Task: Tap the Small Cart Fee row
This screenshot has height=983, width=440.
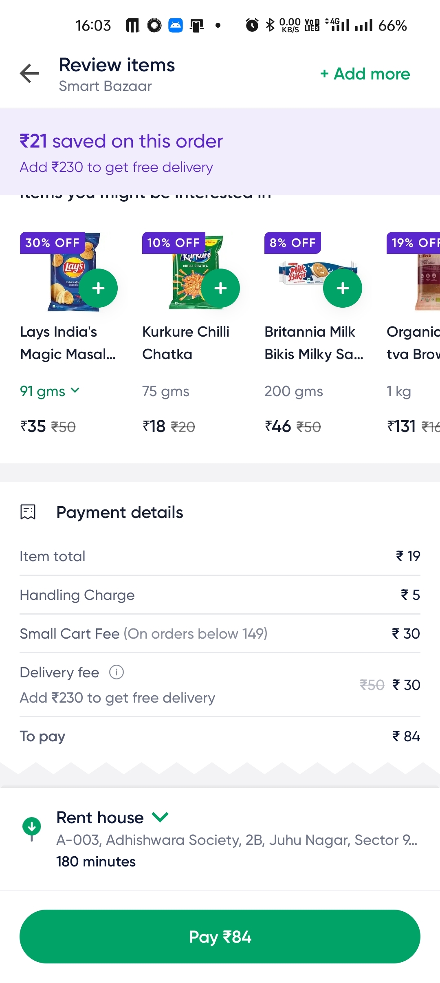Action: (x=220, y=634)
